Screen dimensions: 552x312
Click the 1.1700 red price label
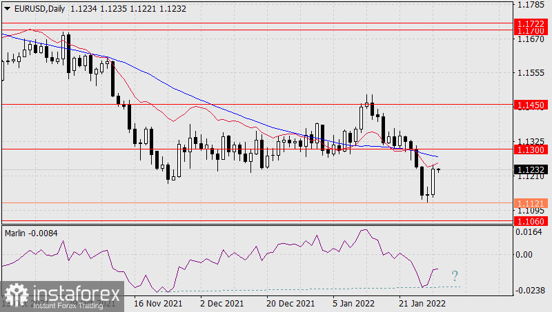531,31
